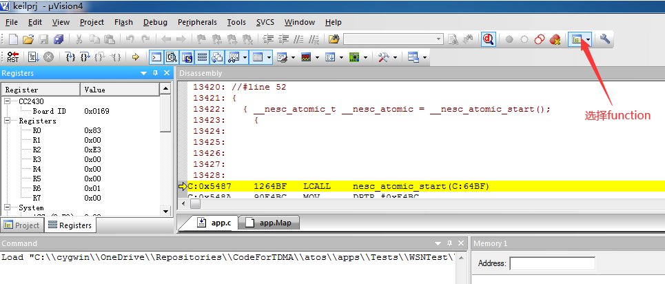Image resolution: width=665 pixels, height=284 pixels.
Task: Click the Step Into icon
Action: (x=72, y=57)
